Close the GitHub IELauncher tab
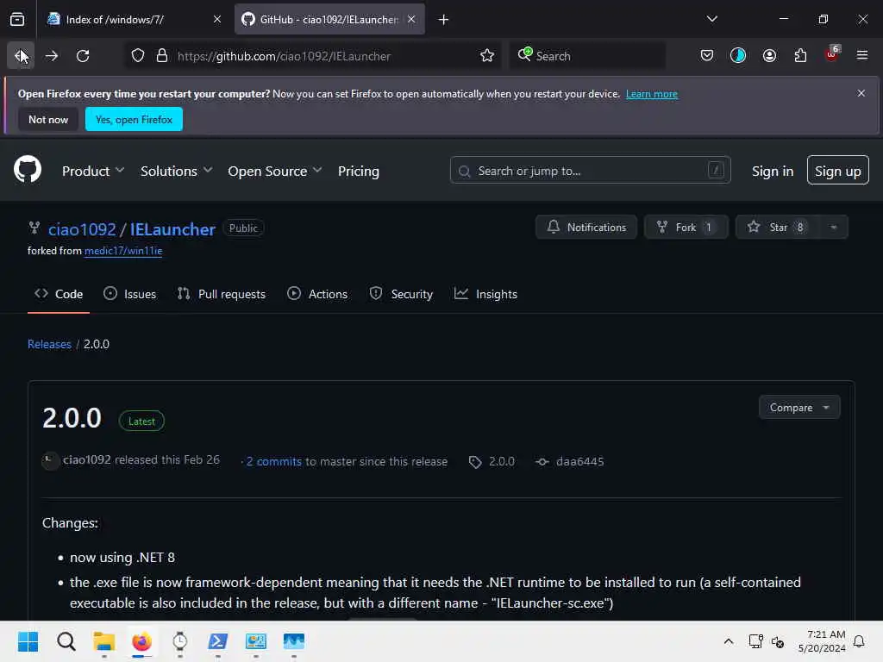Screen dimensions: 883x662 (411, 20)
